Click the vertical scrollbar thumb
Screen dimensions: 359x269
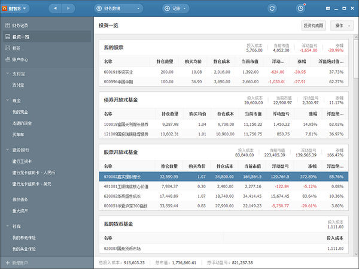coord(356,59)
